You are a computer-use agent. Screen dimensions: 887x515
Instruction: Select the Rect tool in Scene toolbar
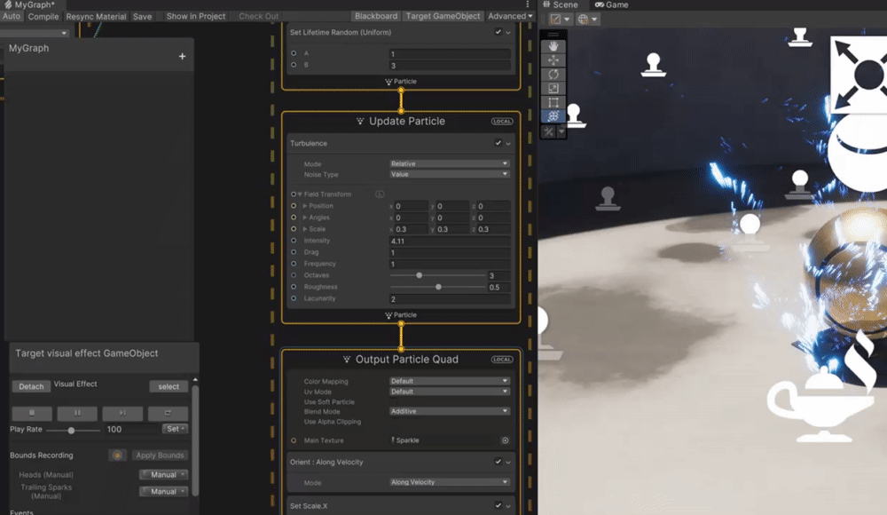click(554, 100)
